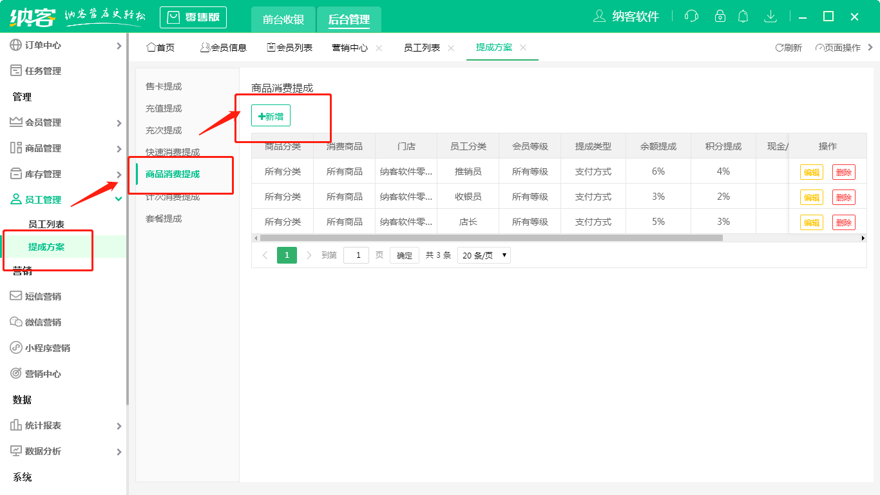Open the notification bell icon
This screenshot has height=495, width=880.
(743, 16)
